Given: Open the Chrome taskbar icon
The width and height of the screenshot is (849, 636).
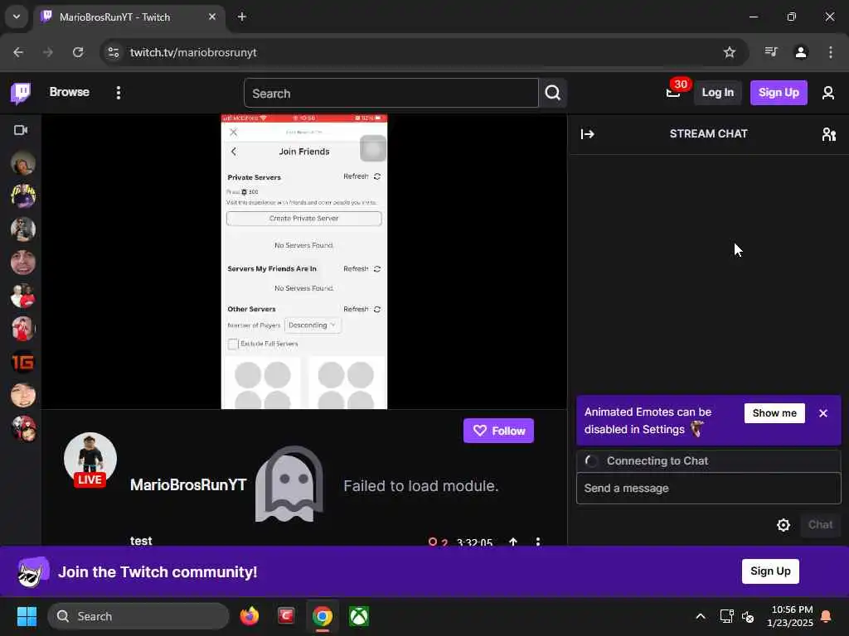Looking at the screenshot, I should pyautogui.click(x=323, y=616).
